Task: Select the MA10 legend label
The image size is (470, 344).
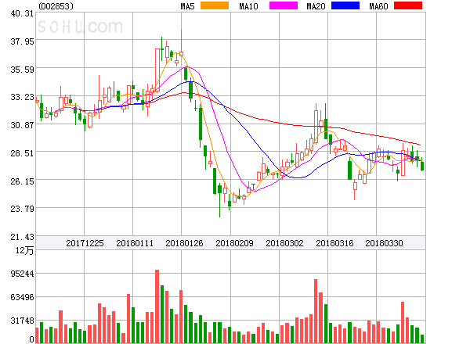Action: pyautogui.click(x=248, y=6)
